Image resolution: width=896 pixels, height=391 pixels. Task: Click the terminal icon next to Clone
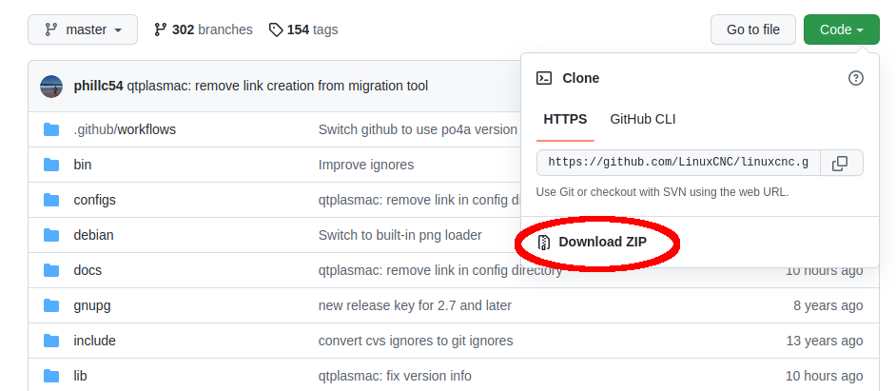(544, 78)
